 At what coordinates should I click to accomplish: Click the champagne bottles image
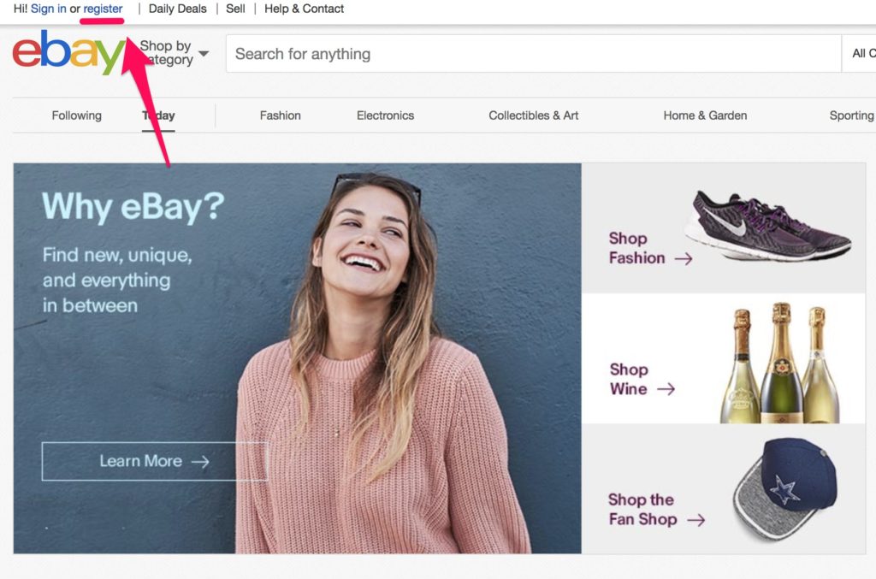click(779, 363)
